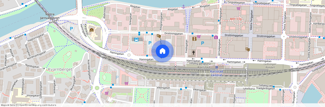Select the bus station icon near Drottninggatan
This screenshot has height=107, width=325.
[x=136, y=39]
